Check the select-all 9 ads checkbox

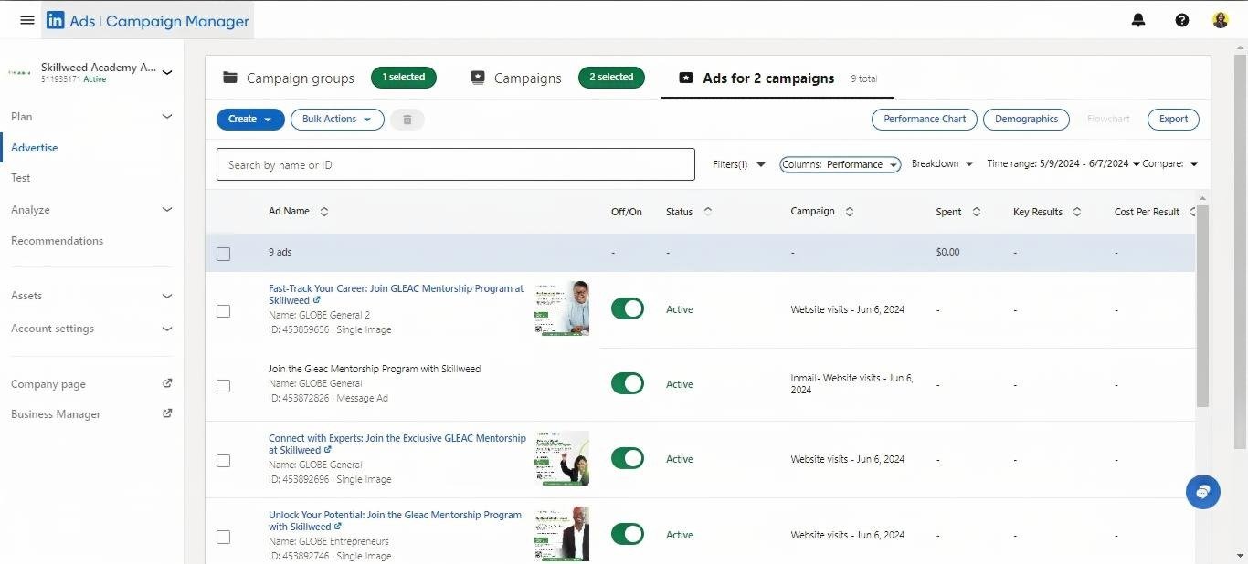click(x=224, y=254)
